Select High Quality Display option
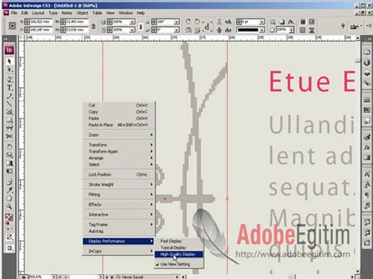 tap(179, 254)
